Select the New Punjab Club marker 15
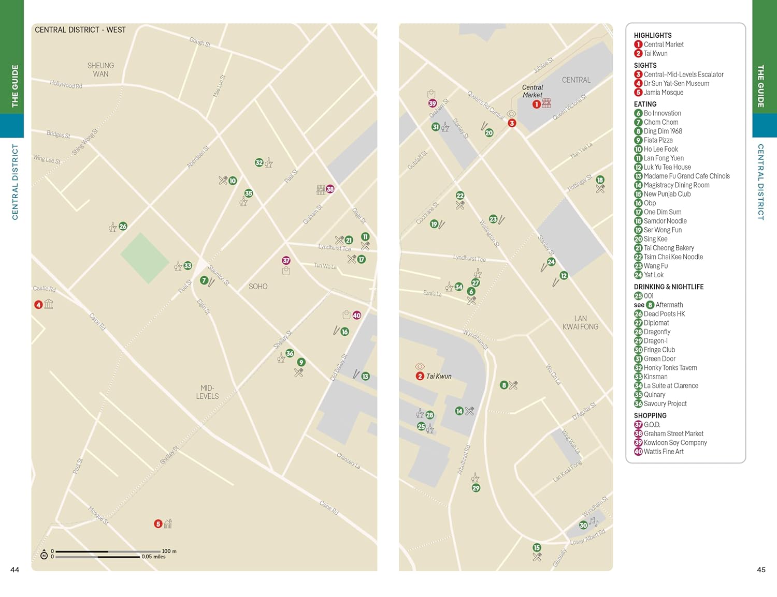The width and height of the screenshot is (777, 597). tap(537, 548)
